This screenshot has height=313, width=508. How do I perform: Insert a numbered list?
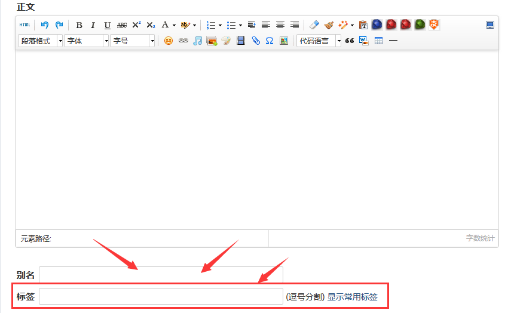pyautogui.click(x=211, y=25)
